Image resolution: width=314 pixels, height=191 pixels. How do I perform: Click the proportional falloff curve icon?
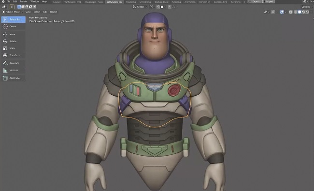pos(173,7)
